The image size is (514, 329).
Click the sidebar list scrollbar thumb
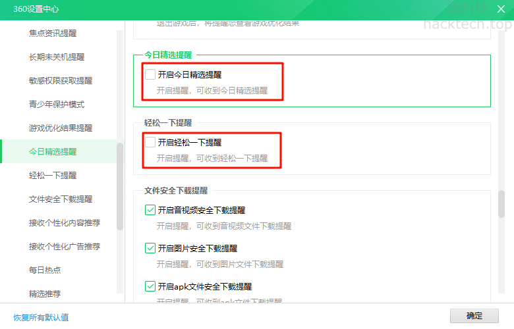tap(120, 186)
